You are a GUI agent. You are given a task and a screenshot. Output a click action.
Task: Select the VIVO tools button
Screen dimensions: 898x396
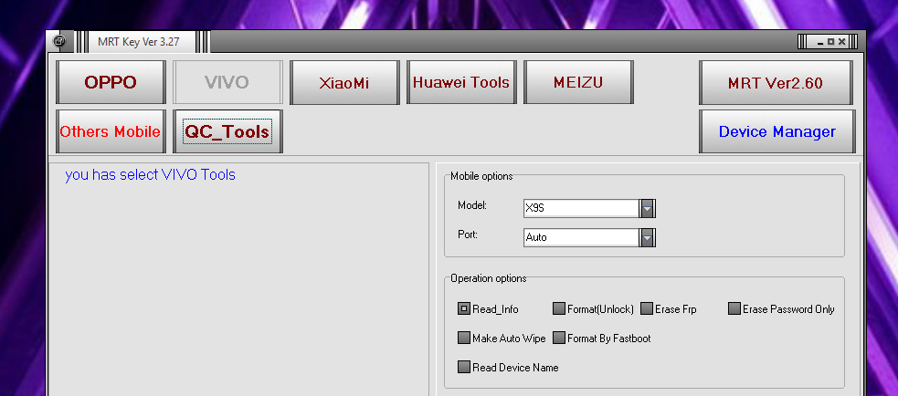tap(227, 82)
